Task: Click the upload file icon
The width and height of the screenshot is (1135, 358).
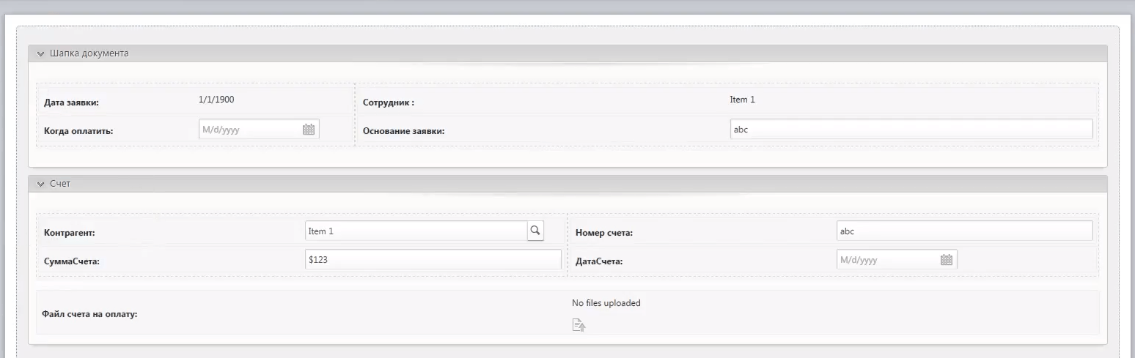Action: coord(578,325)
